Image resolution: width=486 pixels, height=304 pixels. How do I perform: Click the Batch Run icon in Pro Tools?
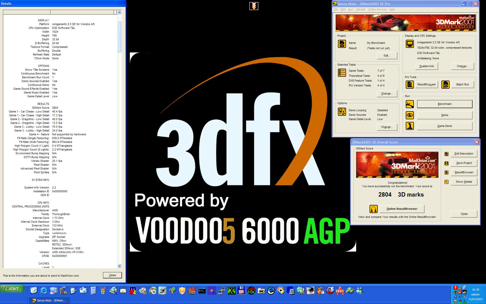(445, 85)
